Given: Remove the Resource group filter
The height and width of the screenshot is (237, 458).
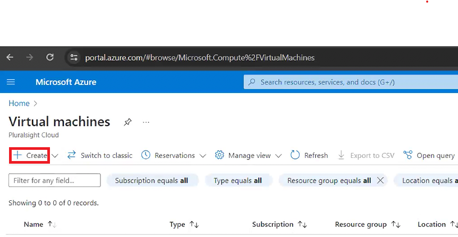Looking at the screenshot, I should pyautogui.click(x=380, y=181).
